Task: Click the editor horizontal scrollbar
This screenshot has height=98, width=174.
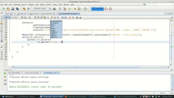Action: tap(77, 67)
